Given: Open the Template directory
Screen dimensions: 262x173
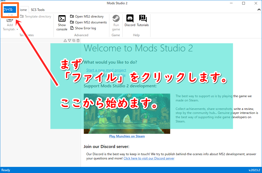Looking at the screenshot, I should click(x=36, y=16).
